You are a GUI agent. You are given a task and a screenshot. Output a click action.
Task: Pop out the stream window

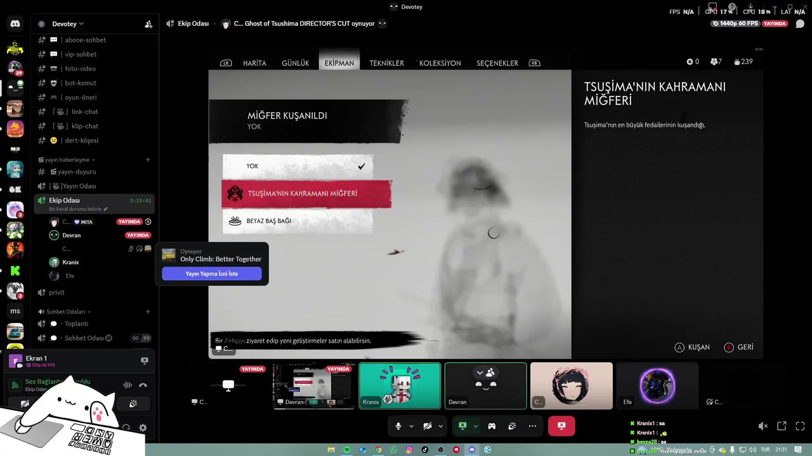tap(782, 426)
